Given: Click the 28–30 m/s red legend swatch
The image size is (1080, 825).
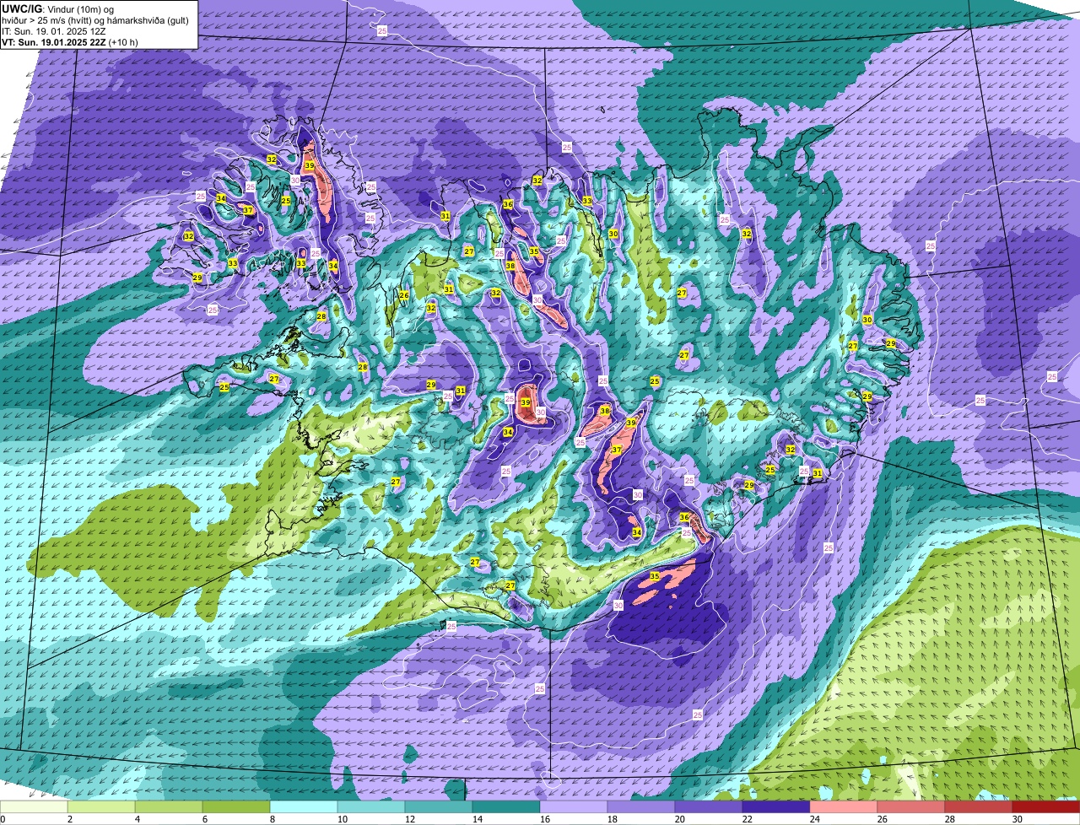Looking at the screenshot, I should (x=979, y=806).
